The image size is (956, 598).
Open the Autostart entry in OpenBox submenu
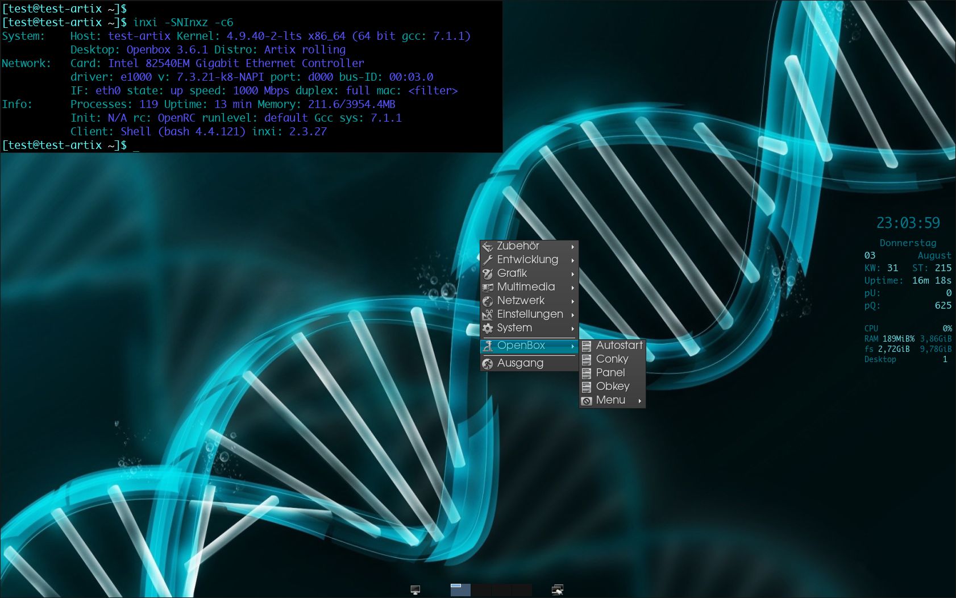pyautogui.click(x=619, y=345)
